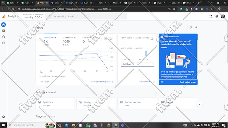Click the taskbar clock showing 3:16 PM
This screenshot has height=128, width=228.
(x=215, y=125)
